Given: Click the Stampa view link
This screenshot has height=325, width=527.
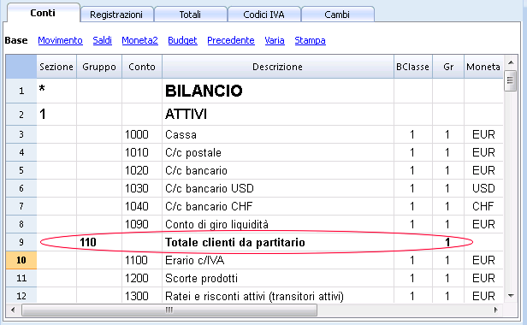Looking at the screenshot, I should point(310,40).
